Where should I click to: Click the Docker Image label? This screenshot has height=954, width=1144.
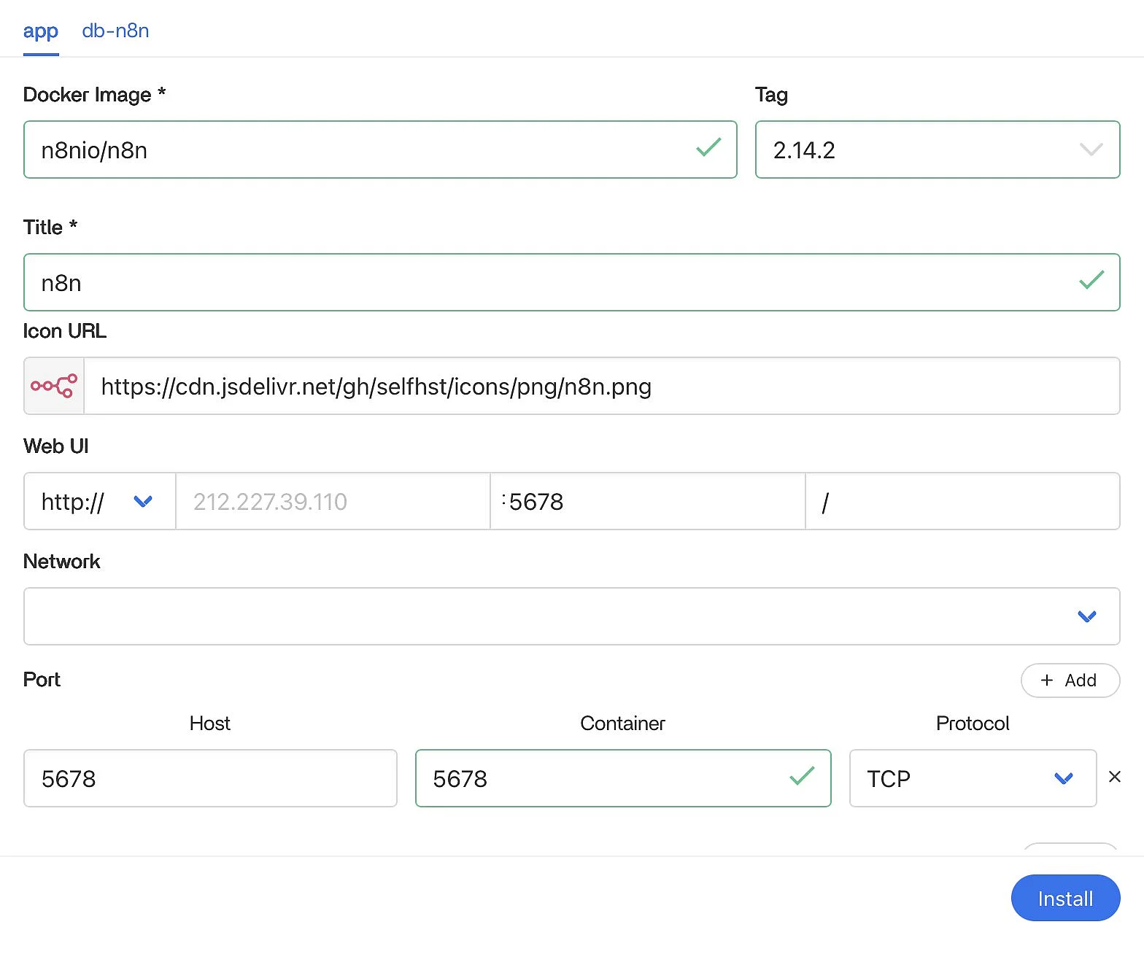click(x=95, y=95)
